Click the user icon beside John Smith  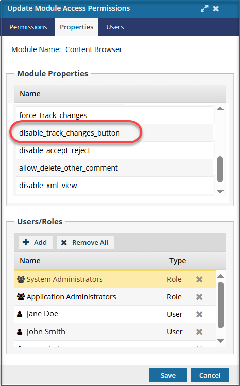click(x=20, y=332)
